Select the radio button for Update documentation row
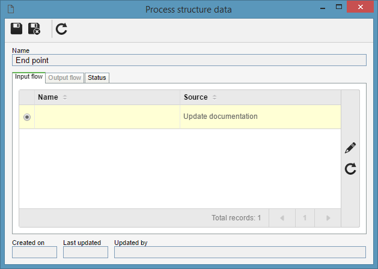378x269 pixels. pos(27,117)
